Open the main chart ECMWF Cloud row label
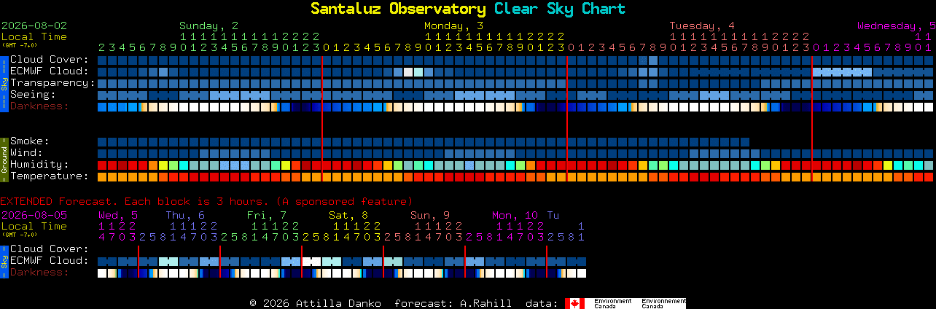This screenshot has height=309, width=936. click(50, 71)
